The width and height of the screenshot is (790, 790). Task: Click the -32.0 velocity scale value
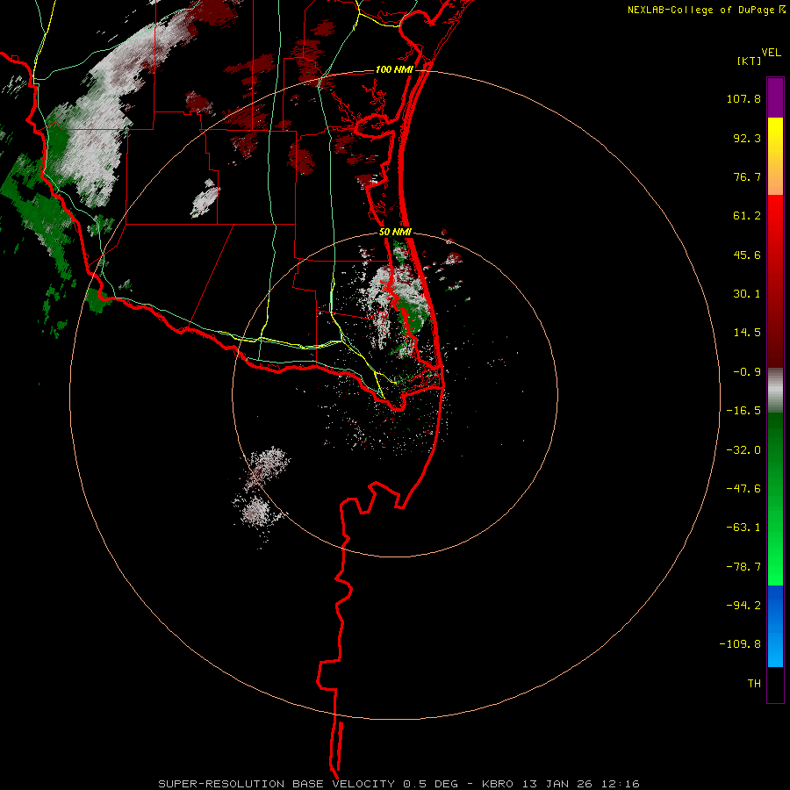[743, 450]
